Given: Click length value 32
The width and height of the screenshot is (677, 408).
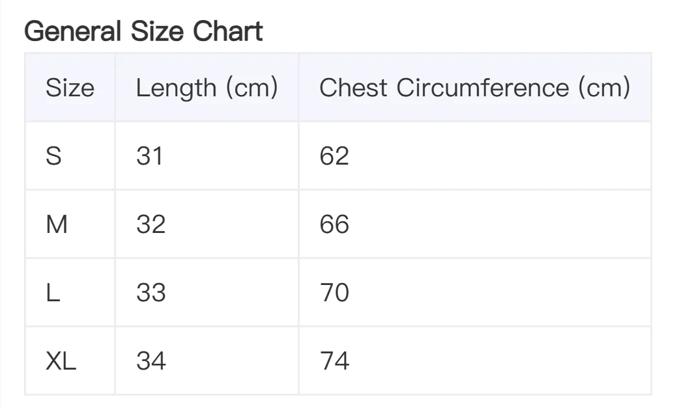Looking at the screenshot, I should click(151, 224).
